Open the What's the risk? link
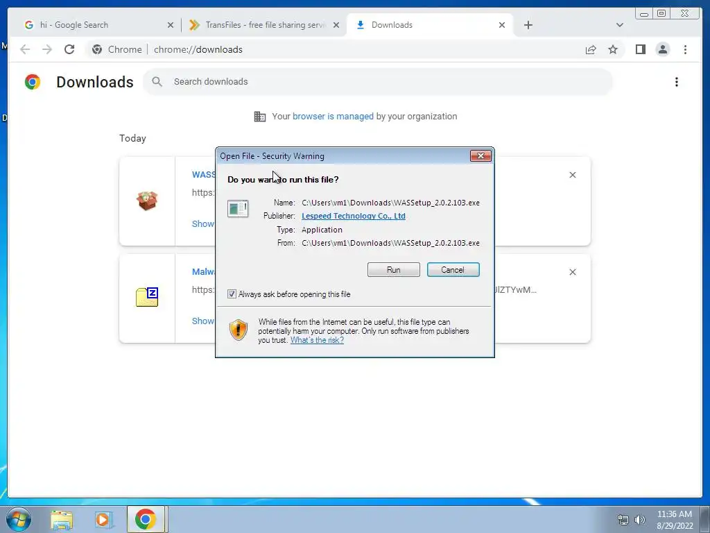This screenshot has width=710, height=533. tap(317, 340)
